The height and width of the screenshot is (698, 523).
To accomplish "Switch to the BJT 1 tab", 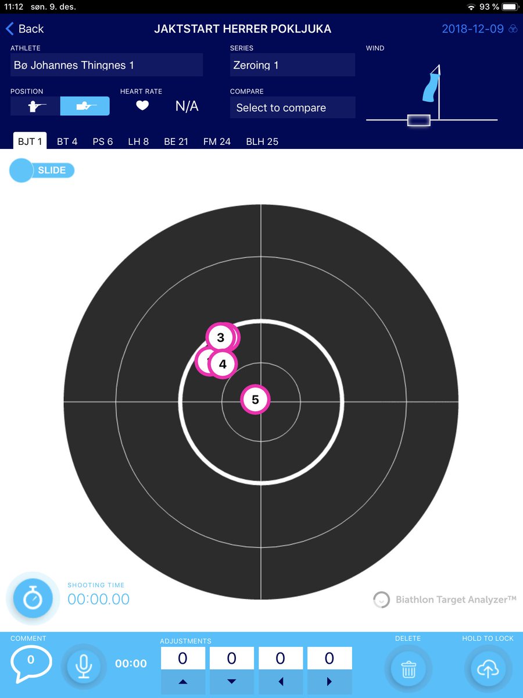I will [x=30, y=141].
